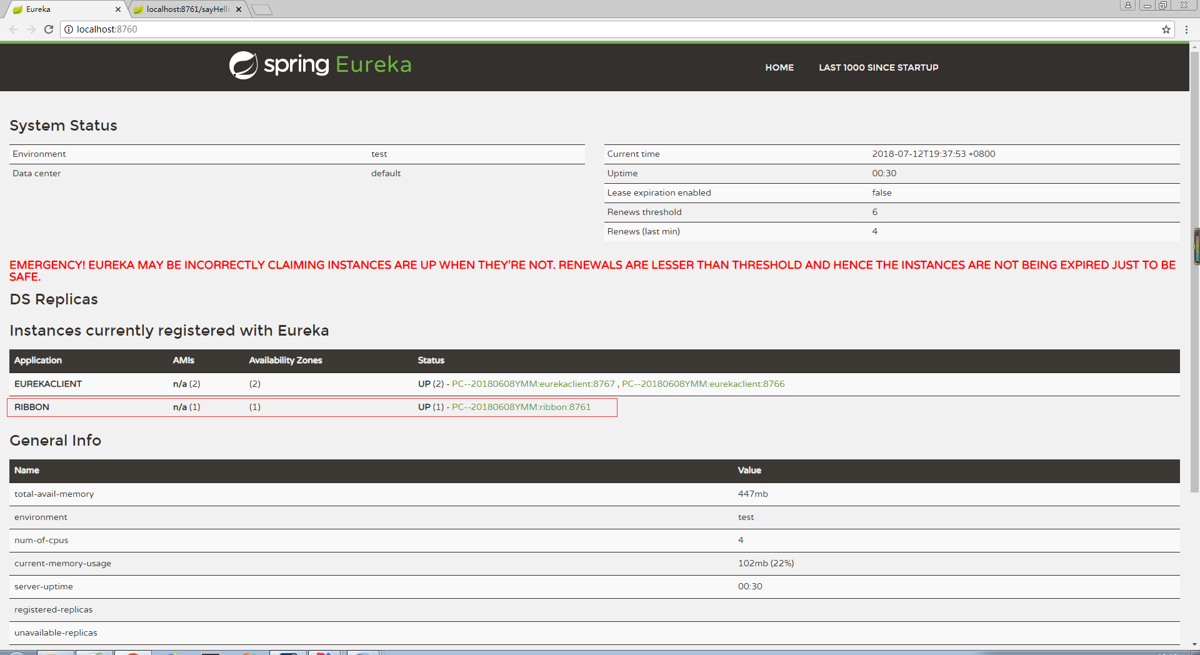Click the Status column header

[431, 361]
